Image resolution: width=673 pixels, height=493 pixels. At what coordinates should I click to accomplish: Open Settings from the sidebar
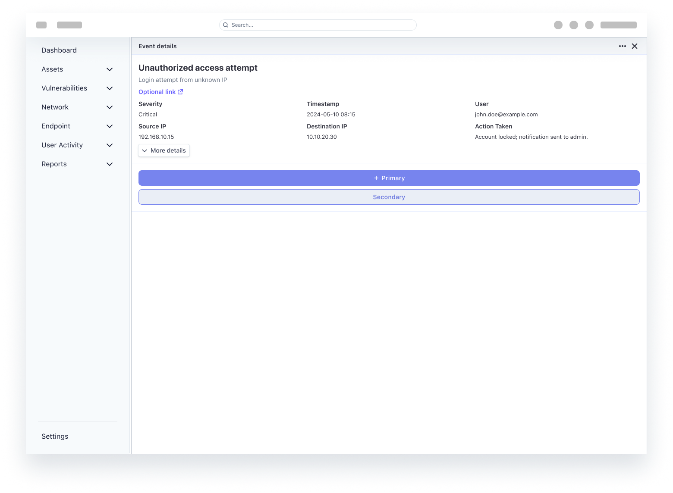55,436
